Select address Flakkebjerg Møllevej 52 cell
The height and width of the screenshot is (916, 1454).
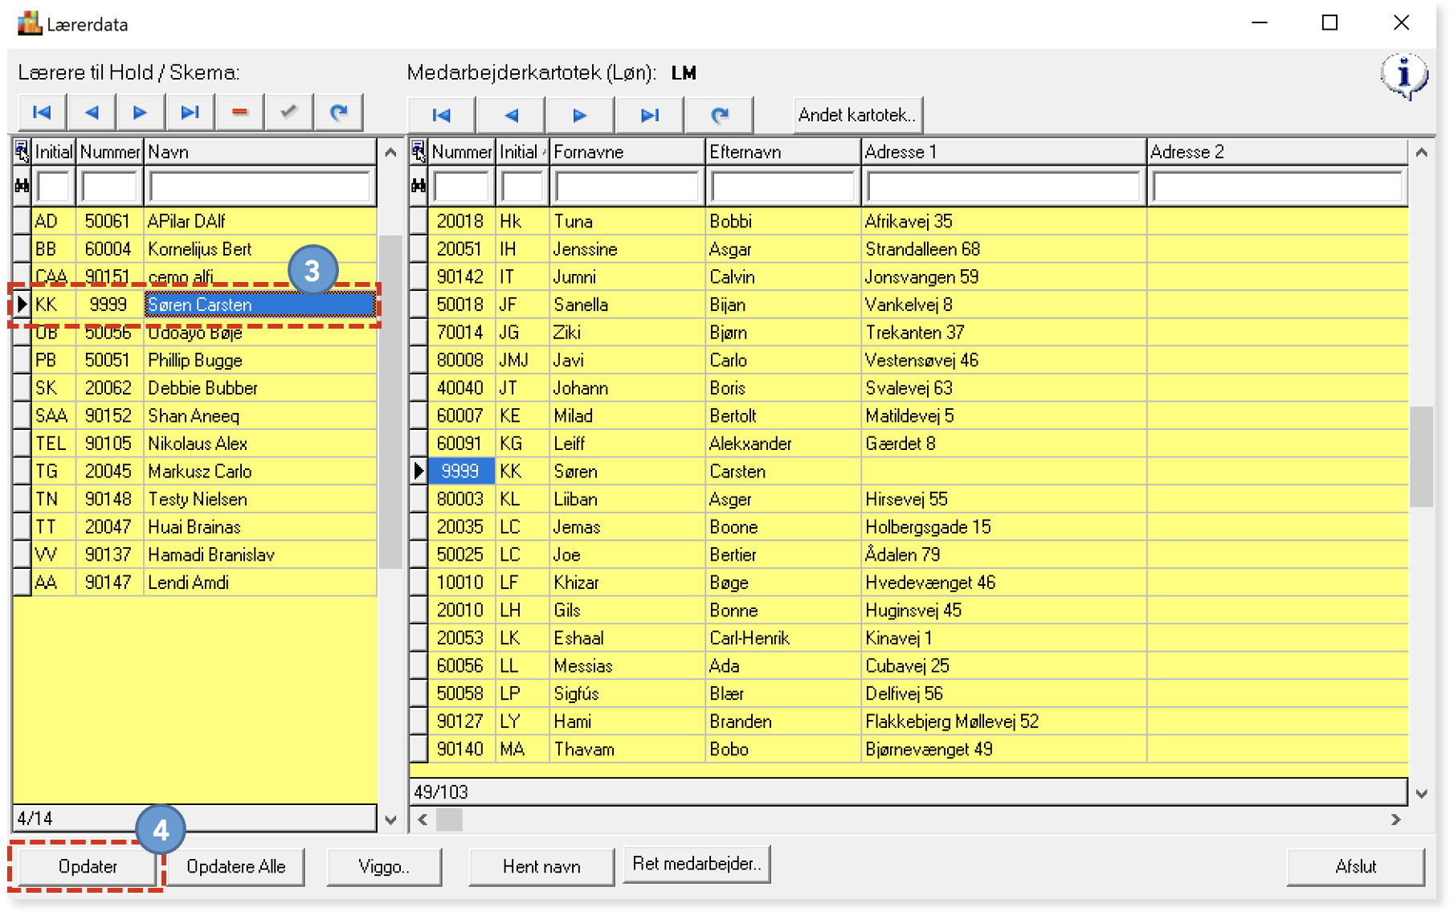point(1003,722)
